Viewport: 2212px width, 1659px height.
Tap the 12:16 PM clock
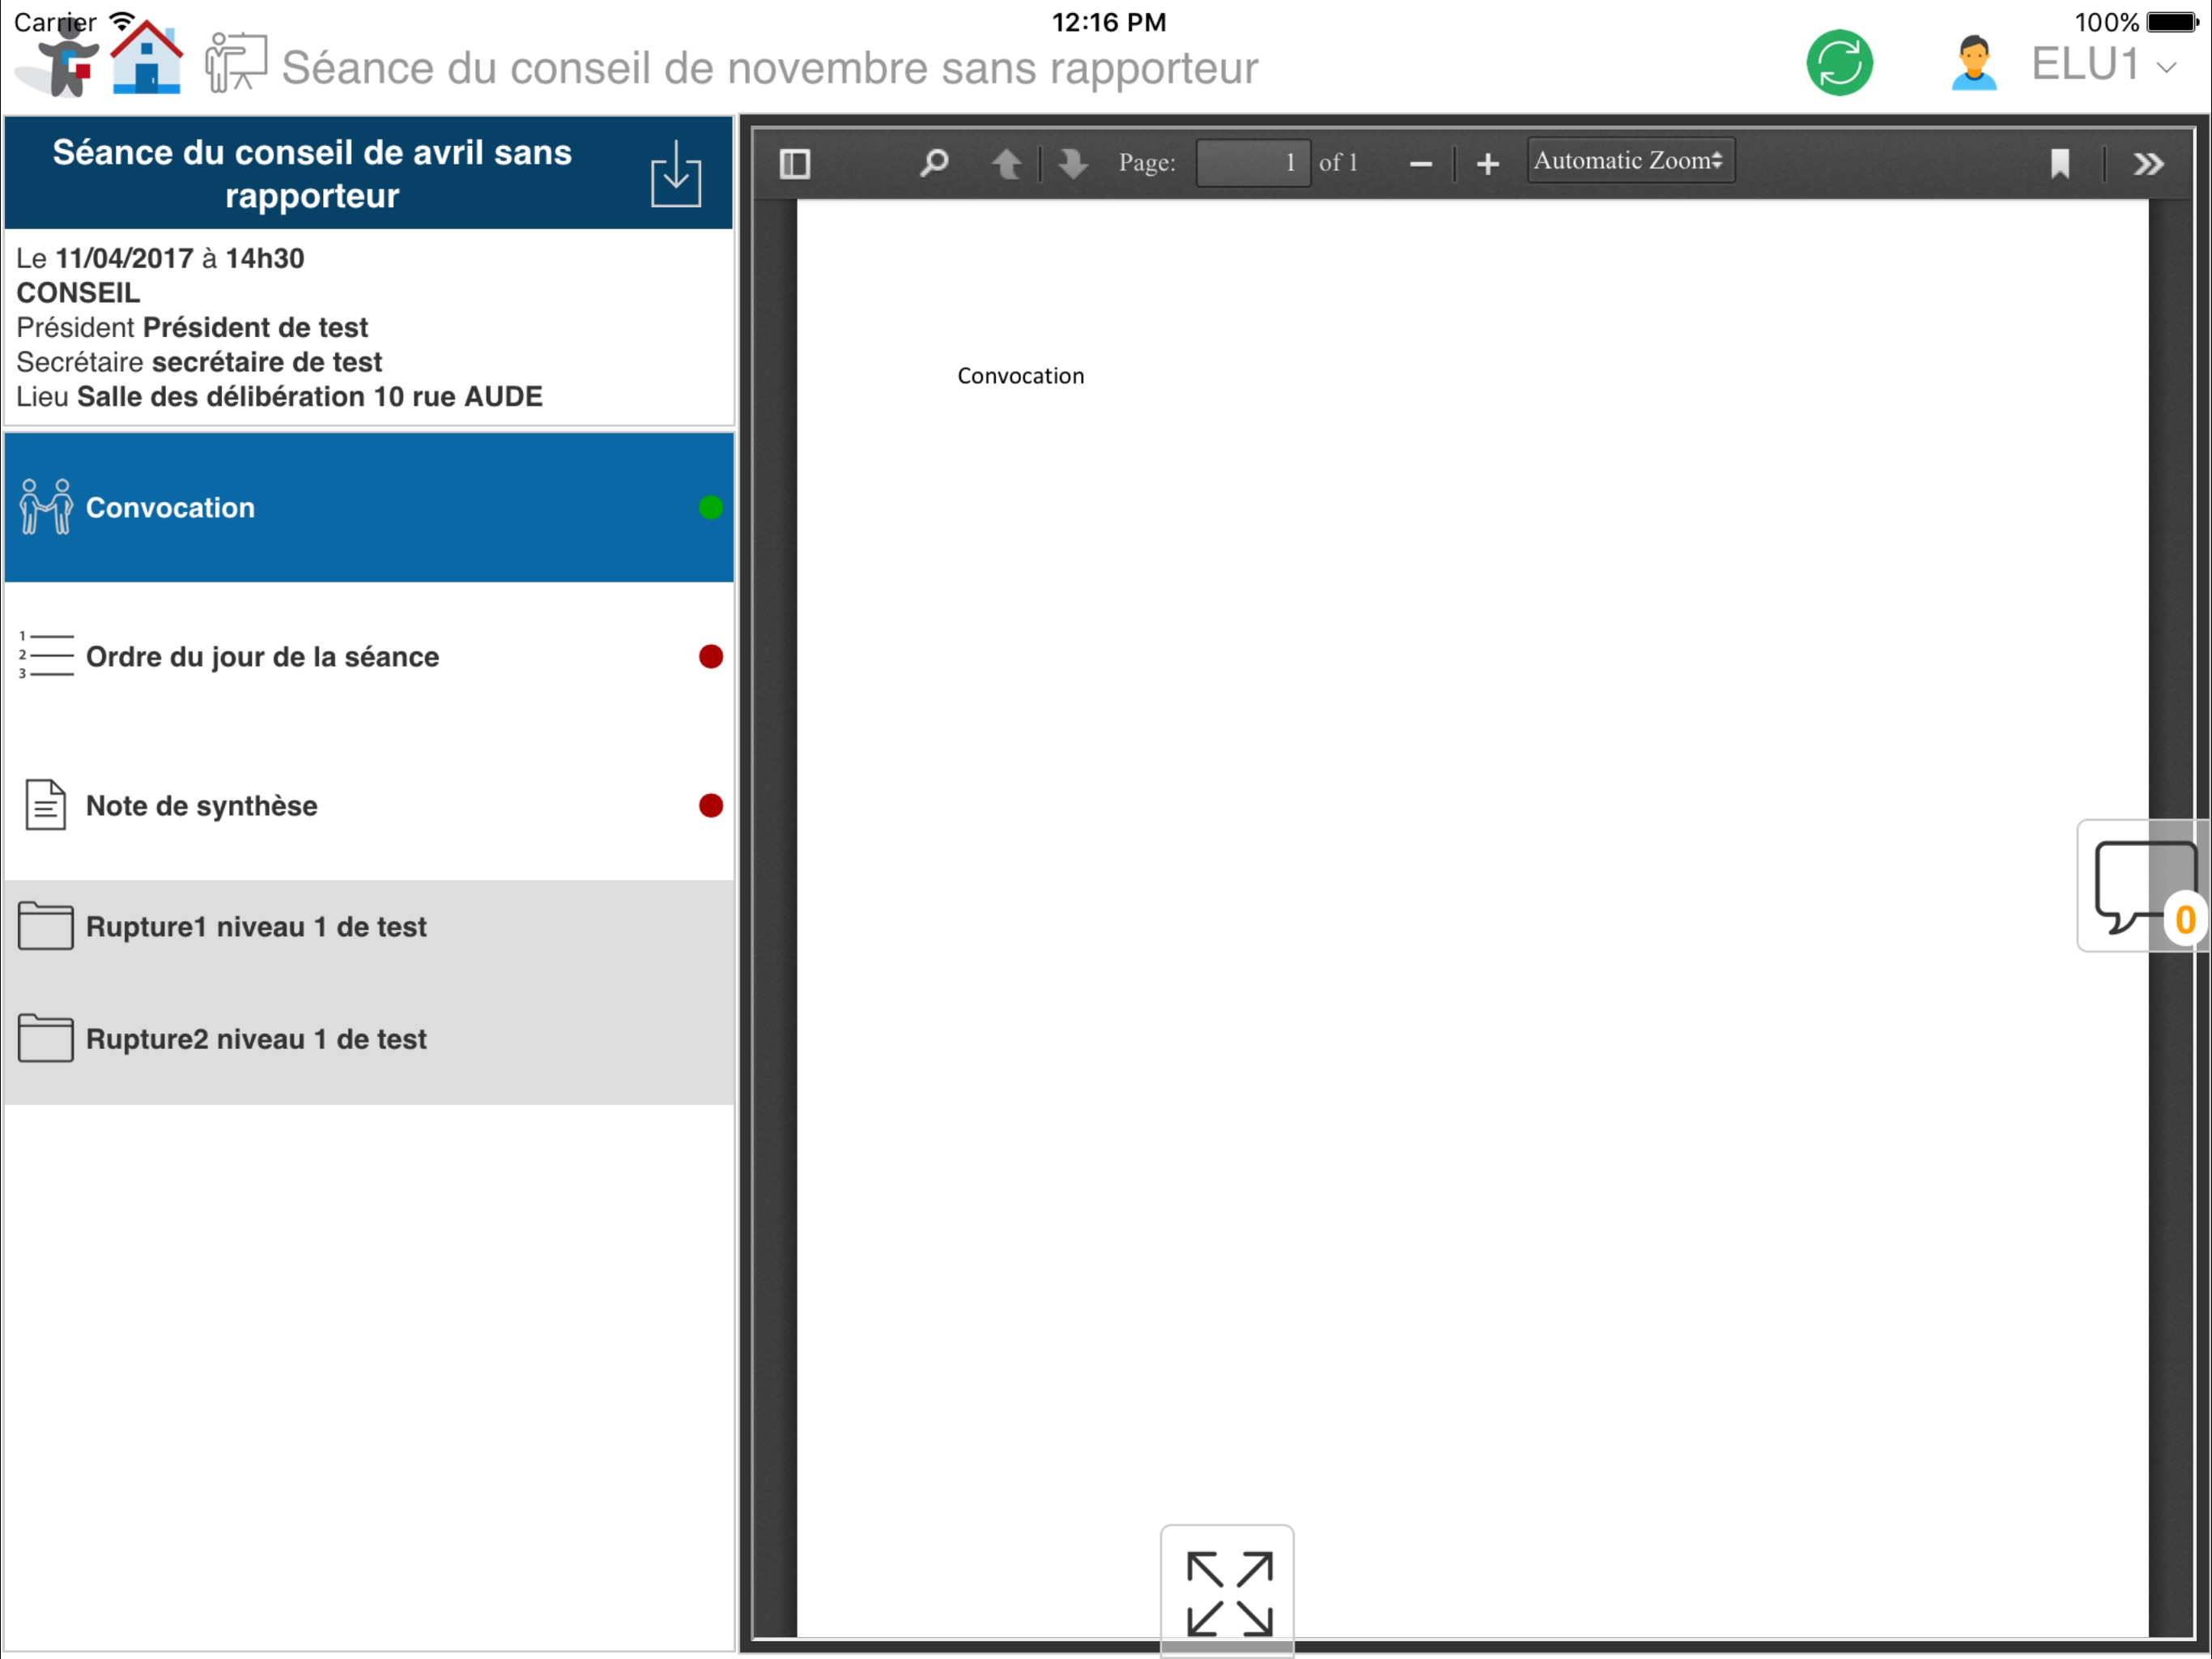click(x=1108, y=22)
